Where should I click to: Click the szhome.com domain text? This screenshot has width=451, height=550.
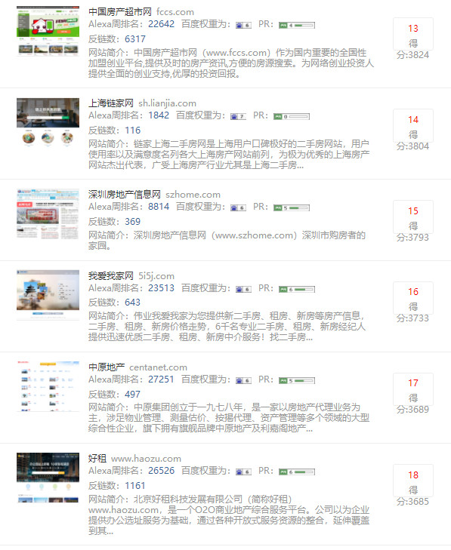tap(193, 195)
